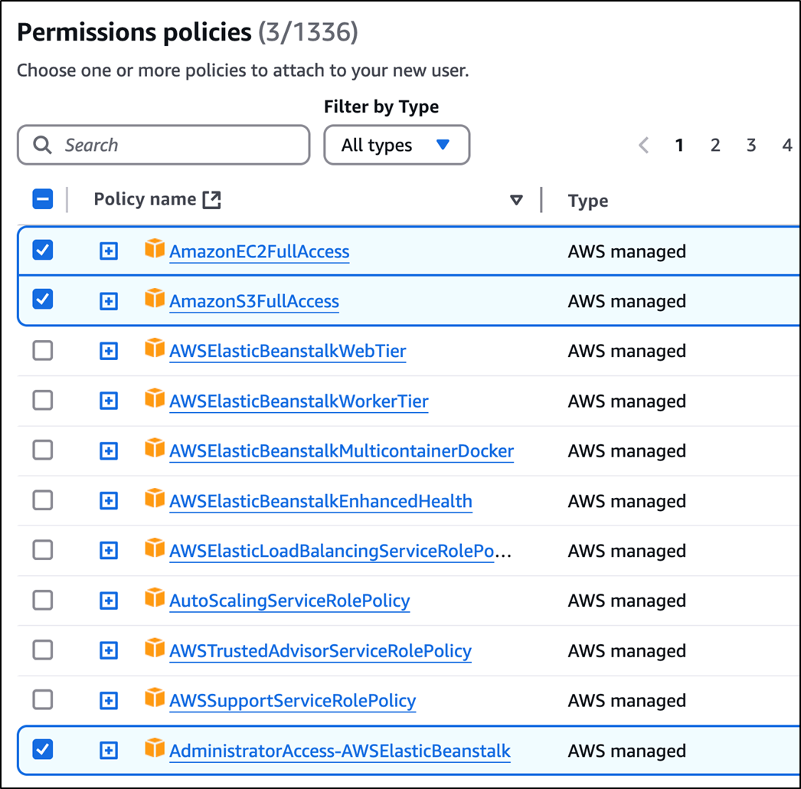Viewport: 801px width, 789px height.
Task: Uncheck the AmazonEC2FullAccess checkbox
Action: (42, 250)
